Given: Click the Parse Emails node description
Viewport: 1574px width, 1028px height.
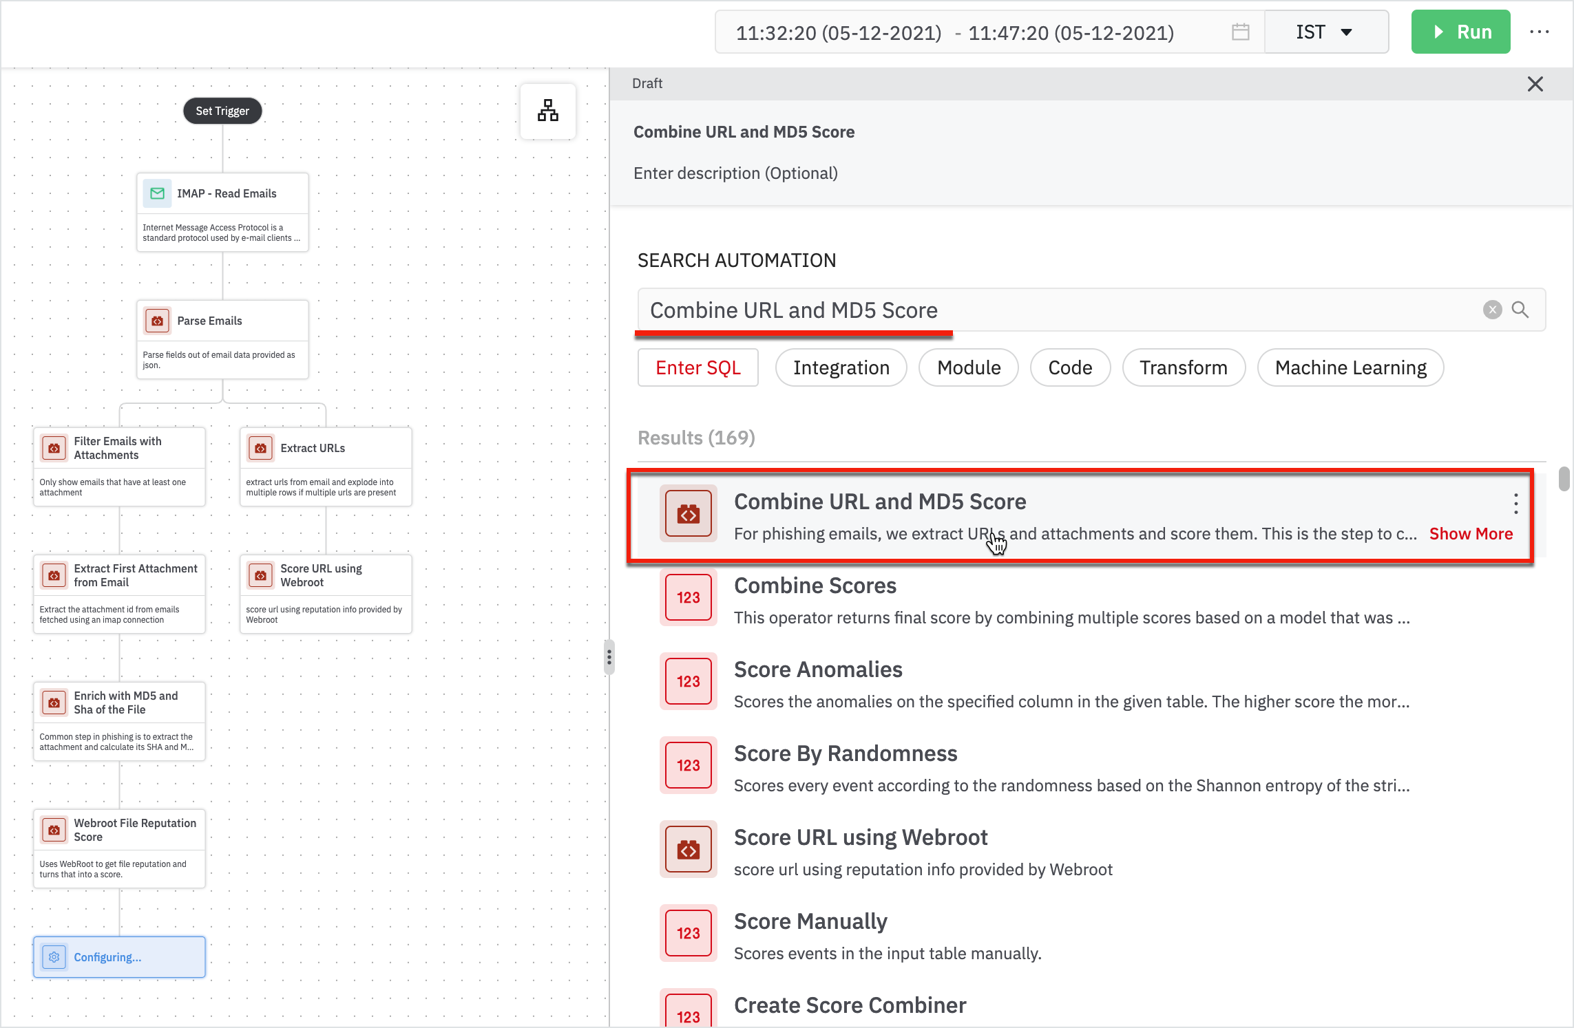Looking at the screenshot, I should pyautogui.click(x=219, y=360).
